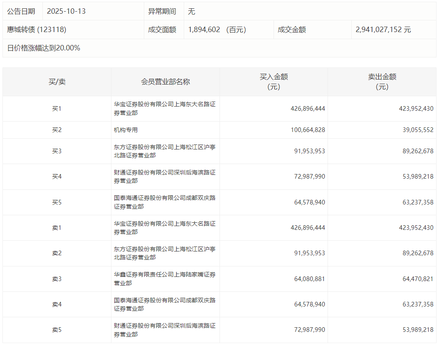The height and width of the screenshot is (346, 439).
Task: Click the 买/卖 column header
Action: tap(57, 82)
